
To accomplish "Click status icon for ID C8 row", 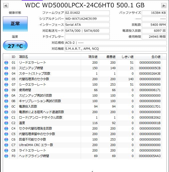I will (6, 150).
